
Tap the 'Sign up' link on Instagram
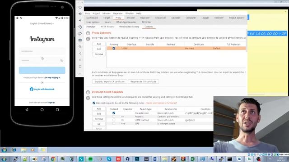[51, 103]
